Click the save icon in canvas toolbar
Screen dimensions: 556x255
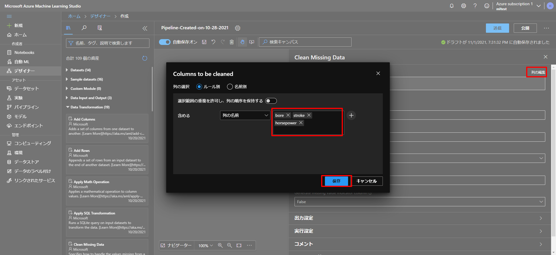(x=204, y=42)
